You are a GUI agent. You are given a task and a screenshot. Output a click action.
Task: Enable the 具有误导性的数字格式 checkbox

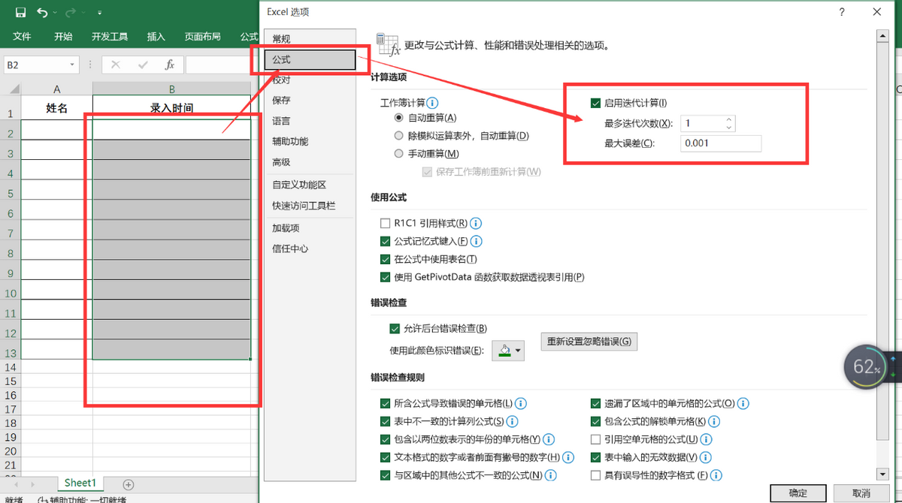[x=596, y=475]
